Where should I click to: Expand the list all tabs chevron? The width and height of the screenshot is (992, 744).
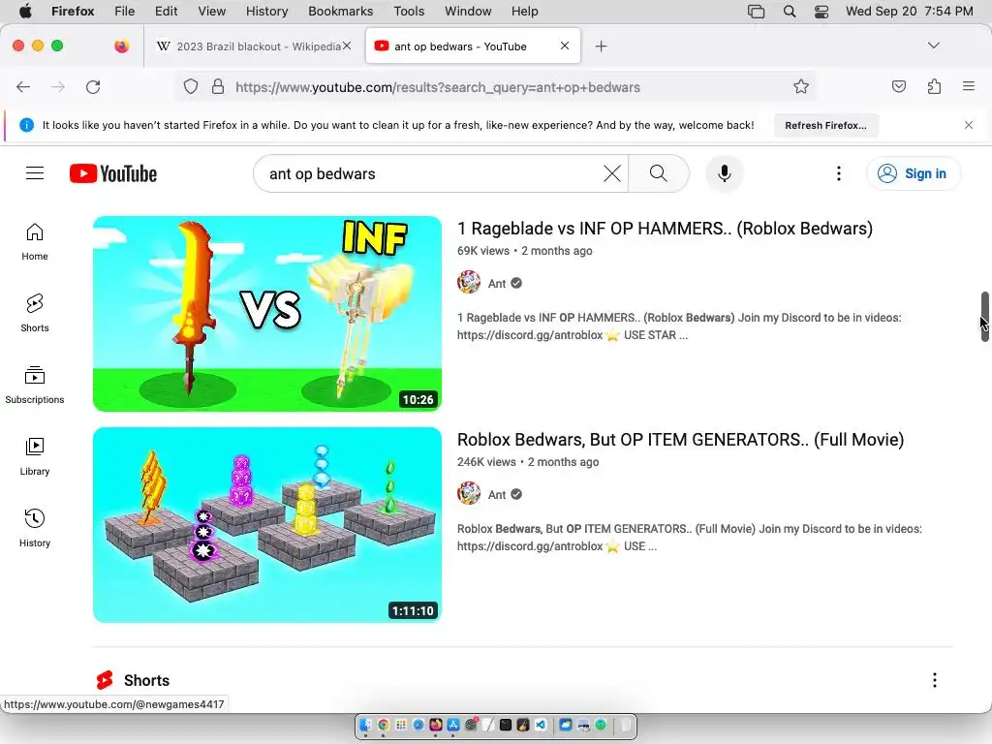tap(933, 46)
